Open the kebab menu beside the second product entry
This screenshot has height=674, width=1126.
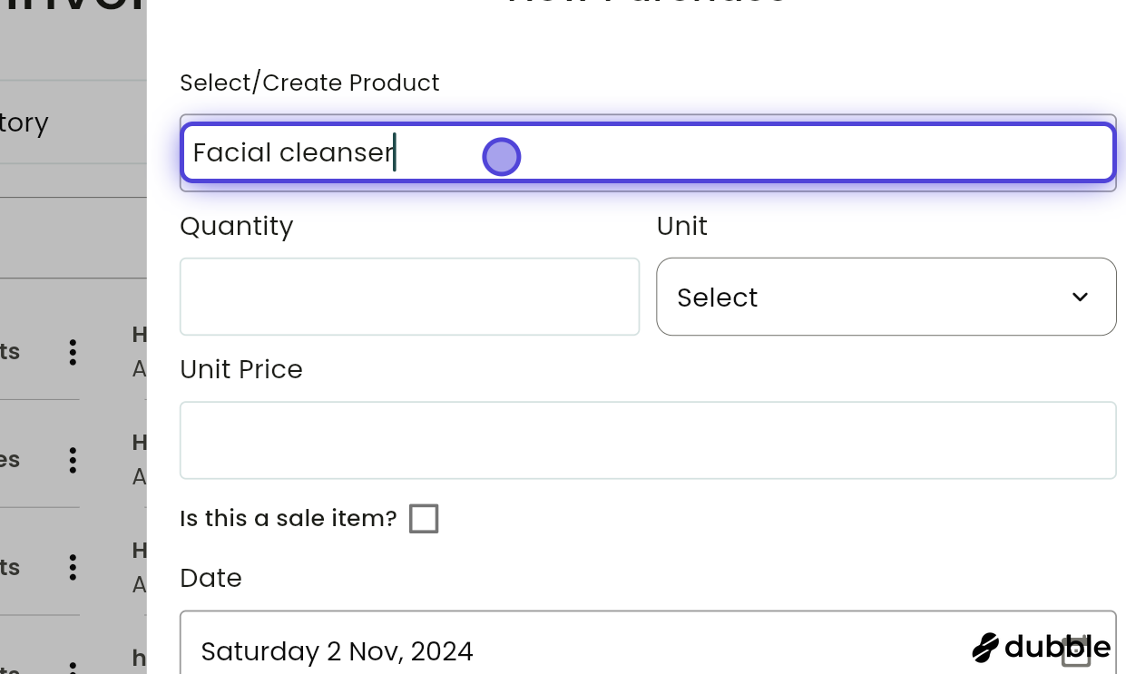tap(73, 460)
